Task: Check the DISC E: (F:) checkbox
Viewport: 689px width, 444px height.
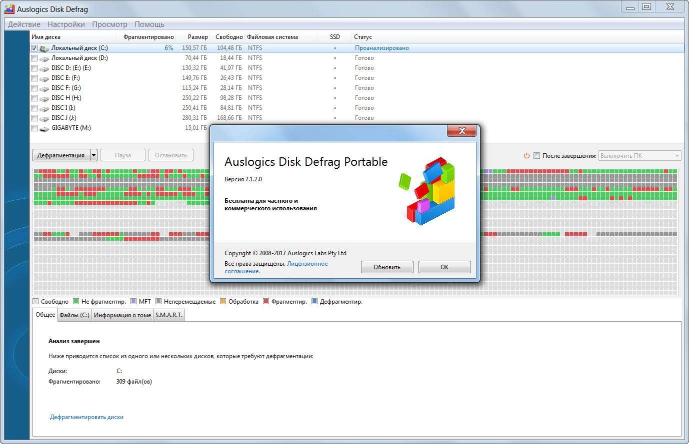Action: [34, 78]
